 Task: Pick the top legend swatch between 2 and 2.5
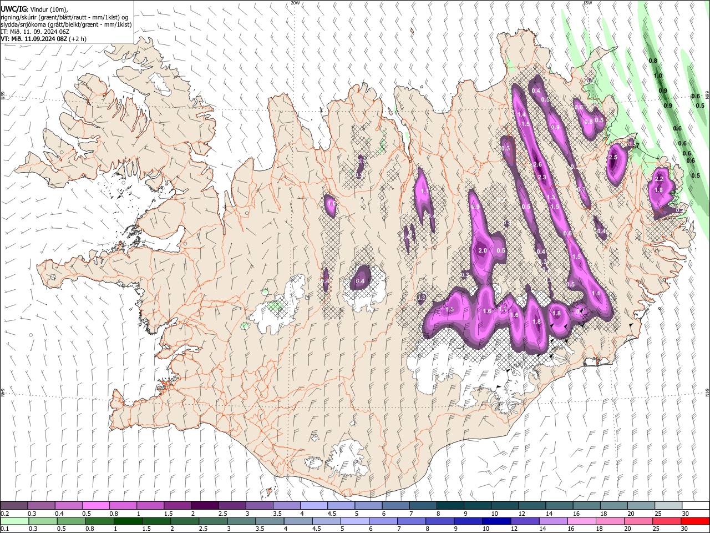(x=205, y=506)
